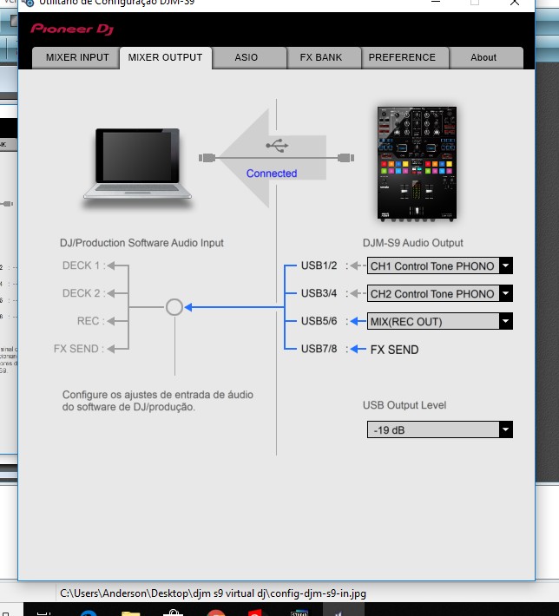Viewport: 559px width, 616px height.
Task: Click the DJM-S9 Audio Output heading
Action: tap(413, 243)
